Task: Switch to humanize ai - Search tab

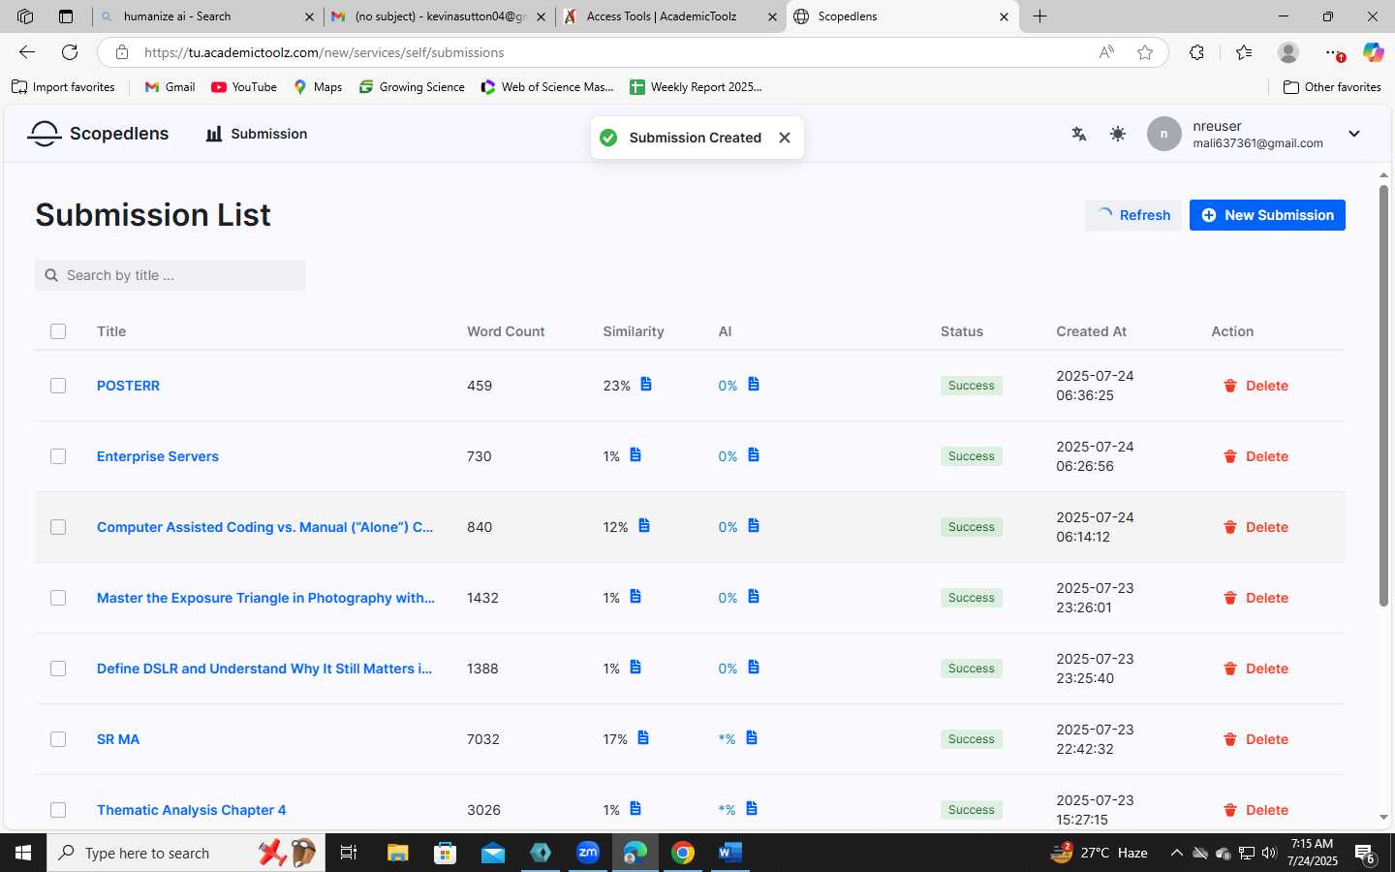Action: pyautogui.click(x=208, y=16)
